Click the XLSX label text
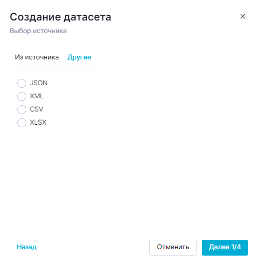The width and height of the screenshot is (257, 264). 38,123
